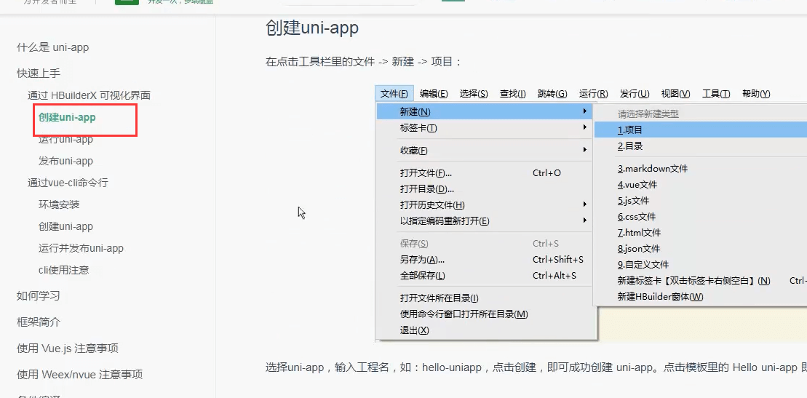807x398 pixels.
Task: Open the 帮助(Y) menu
Action: tap(756, 94)
